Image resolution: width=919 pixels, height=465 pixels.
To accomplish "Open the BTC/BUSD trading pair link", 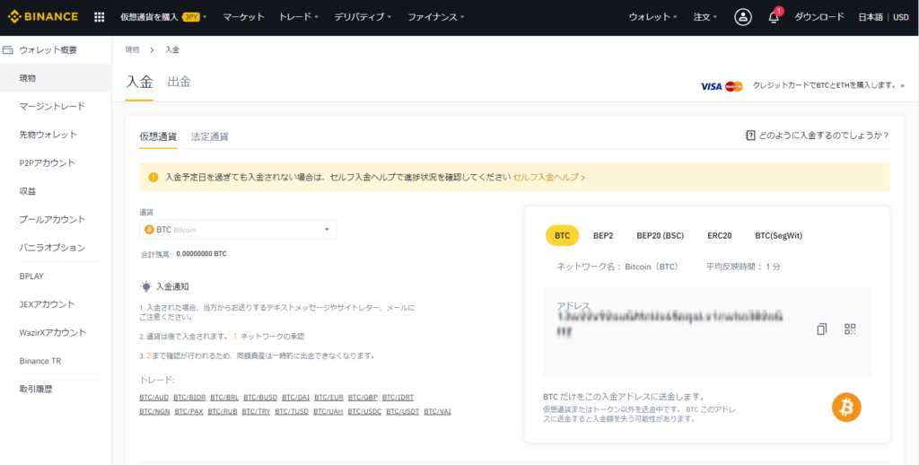I will (260, 397).
